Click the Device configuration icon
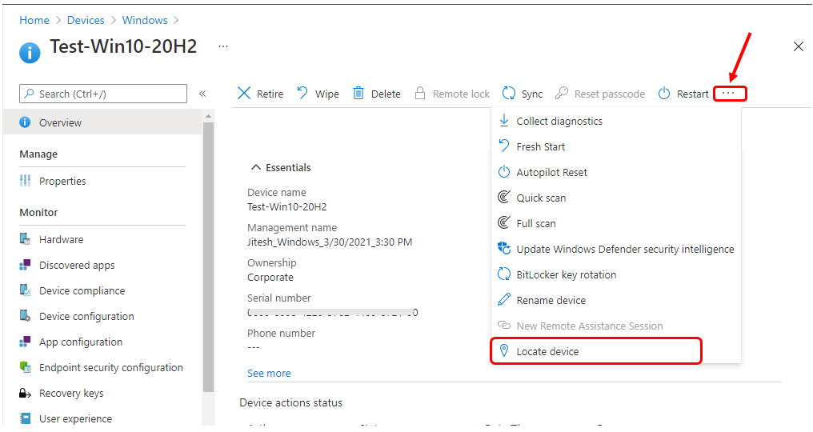This screenshot has height=432, width=813. coord(25,316)
